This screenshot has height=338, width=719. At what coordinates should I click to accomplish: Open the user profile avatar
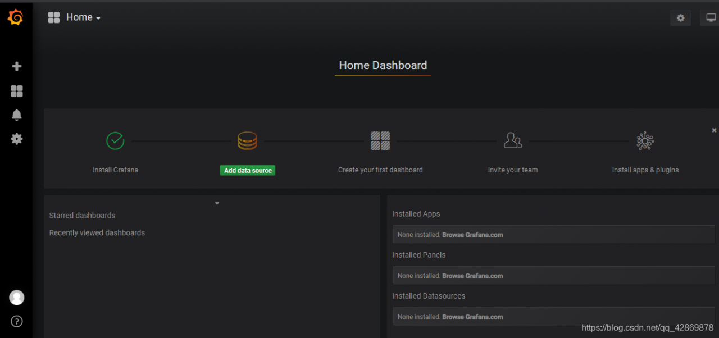[17, 298]
